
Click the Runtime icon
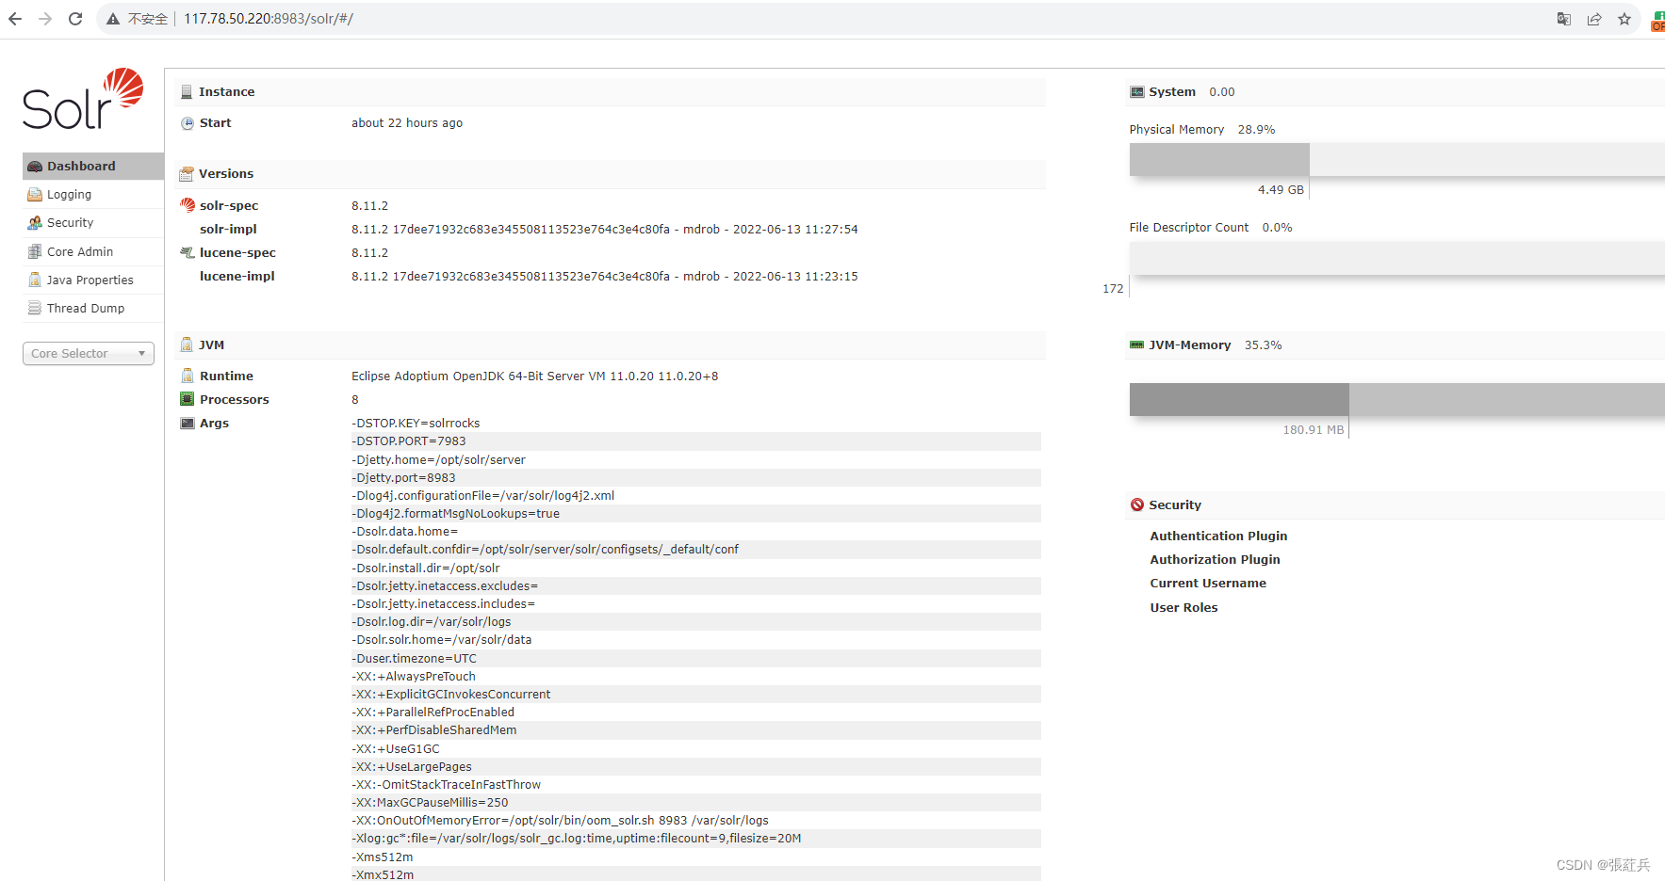[x=188, y=376]
